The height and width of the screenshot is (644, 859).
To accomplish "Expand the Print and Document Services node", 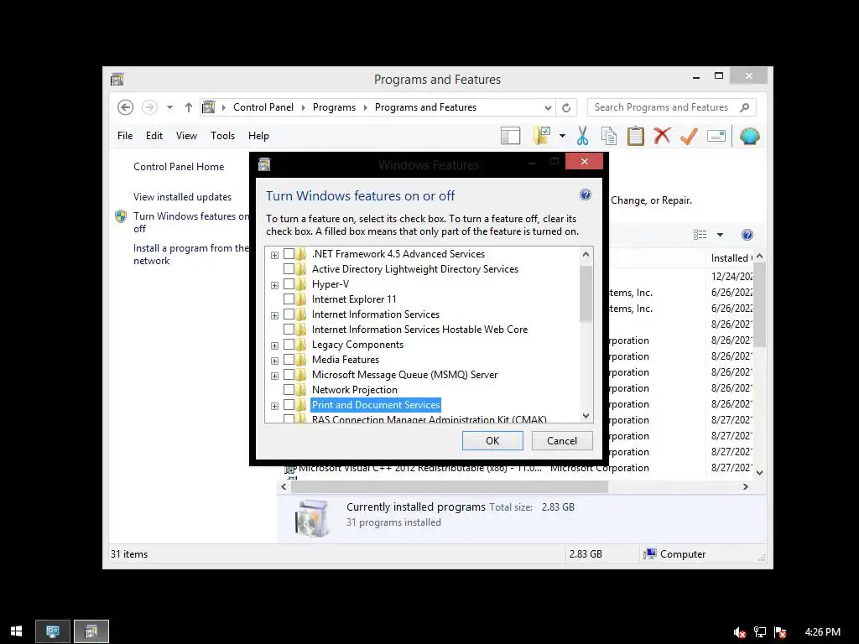I will [274, 406].
